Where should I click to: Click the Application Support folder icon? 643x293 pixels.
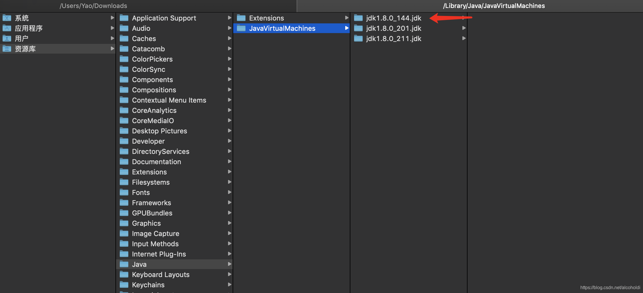point(124,18)
